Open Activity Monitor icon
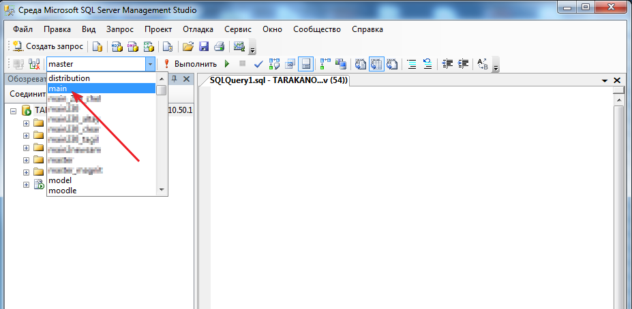This screenshot has width=632, height=309. pos(239,47)
